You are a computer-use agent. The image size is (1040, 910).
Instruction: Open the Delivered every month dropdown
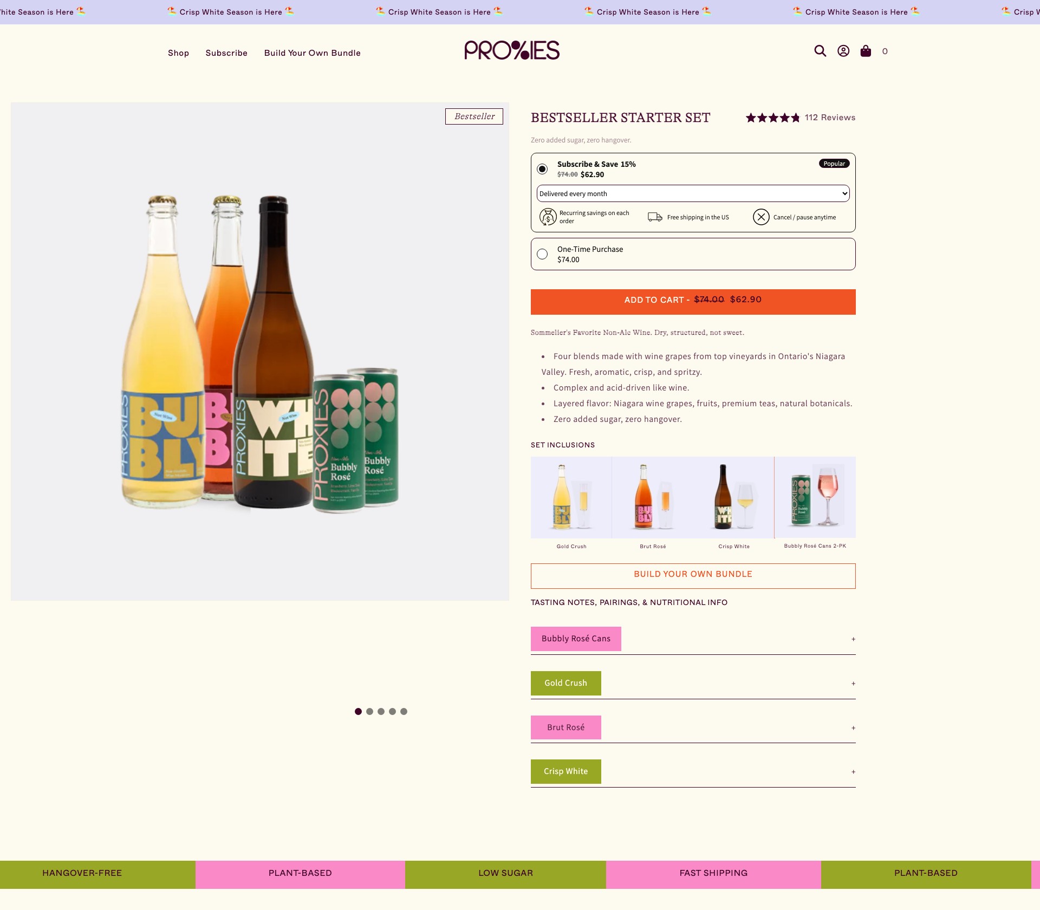(x=693, y=193)
